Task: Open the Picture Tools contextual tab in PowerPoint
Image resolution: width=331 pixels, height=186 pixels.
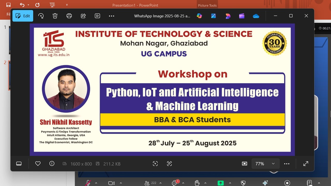Action: (207, 5)
